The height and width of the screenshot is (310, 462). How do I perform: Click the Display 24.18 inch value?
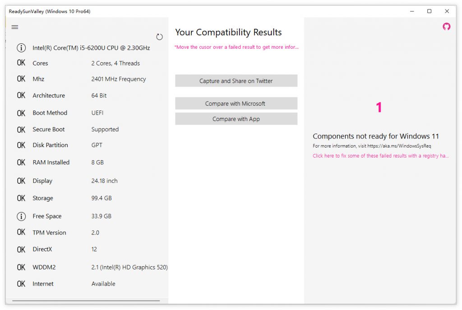tap(104, 181)
